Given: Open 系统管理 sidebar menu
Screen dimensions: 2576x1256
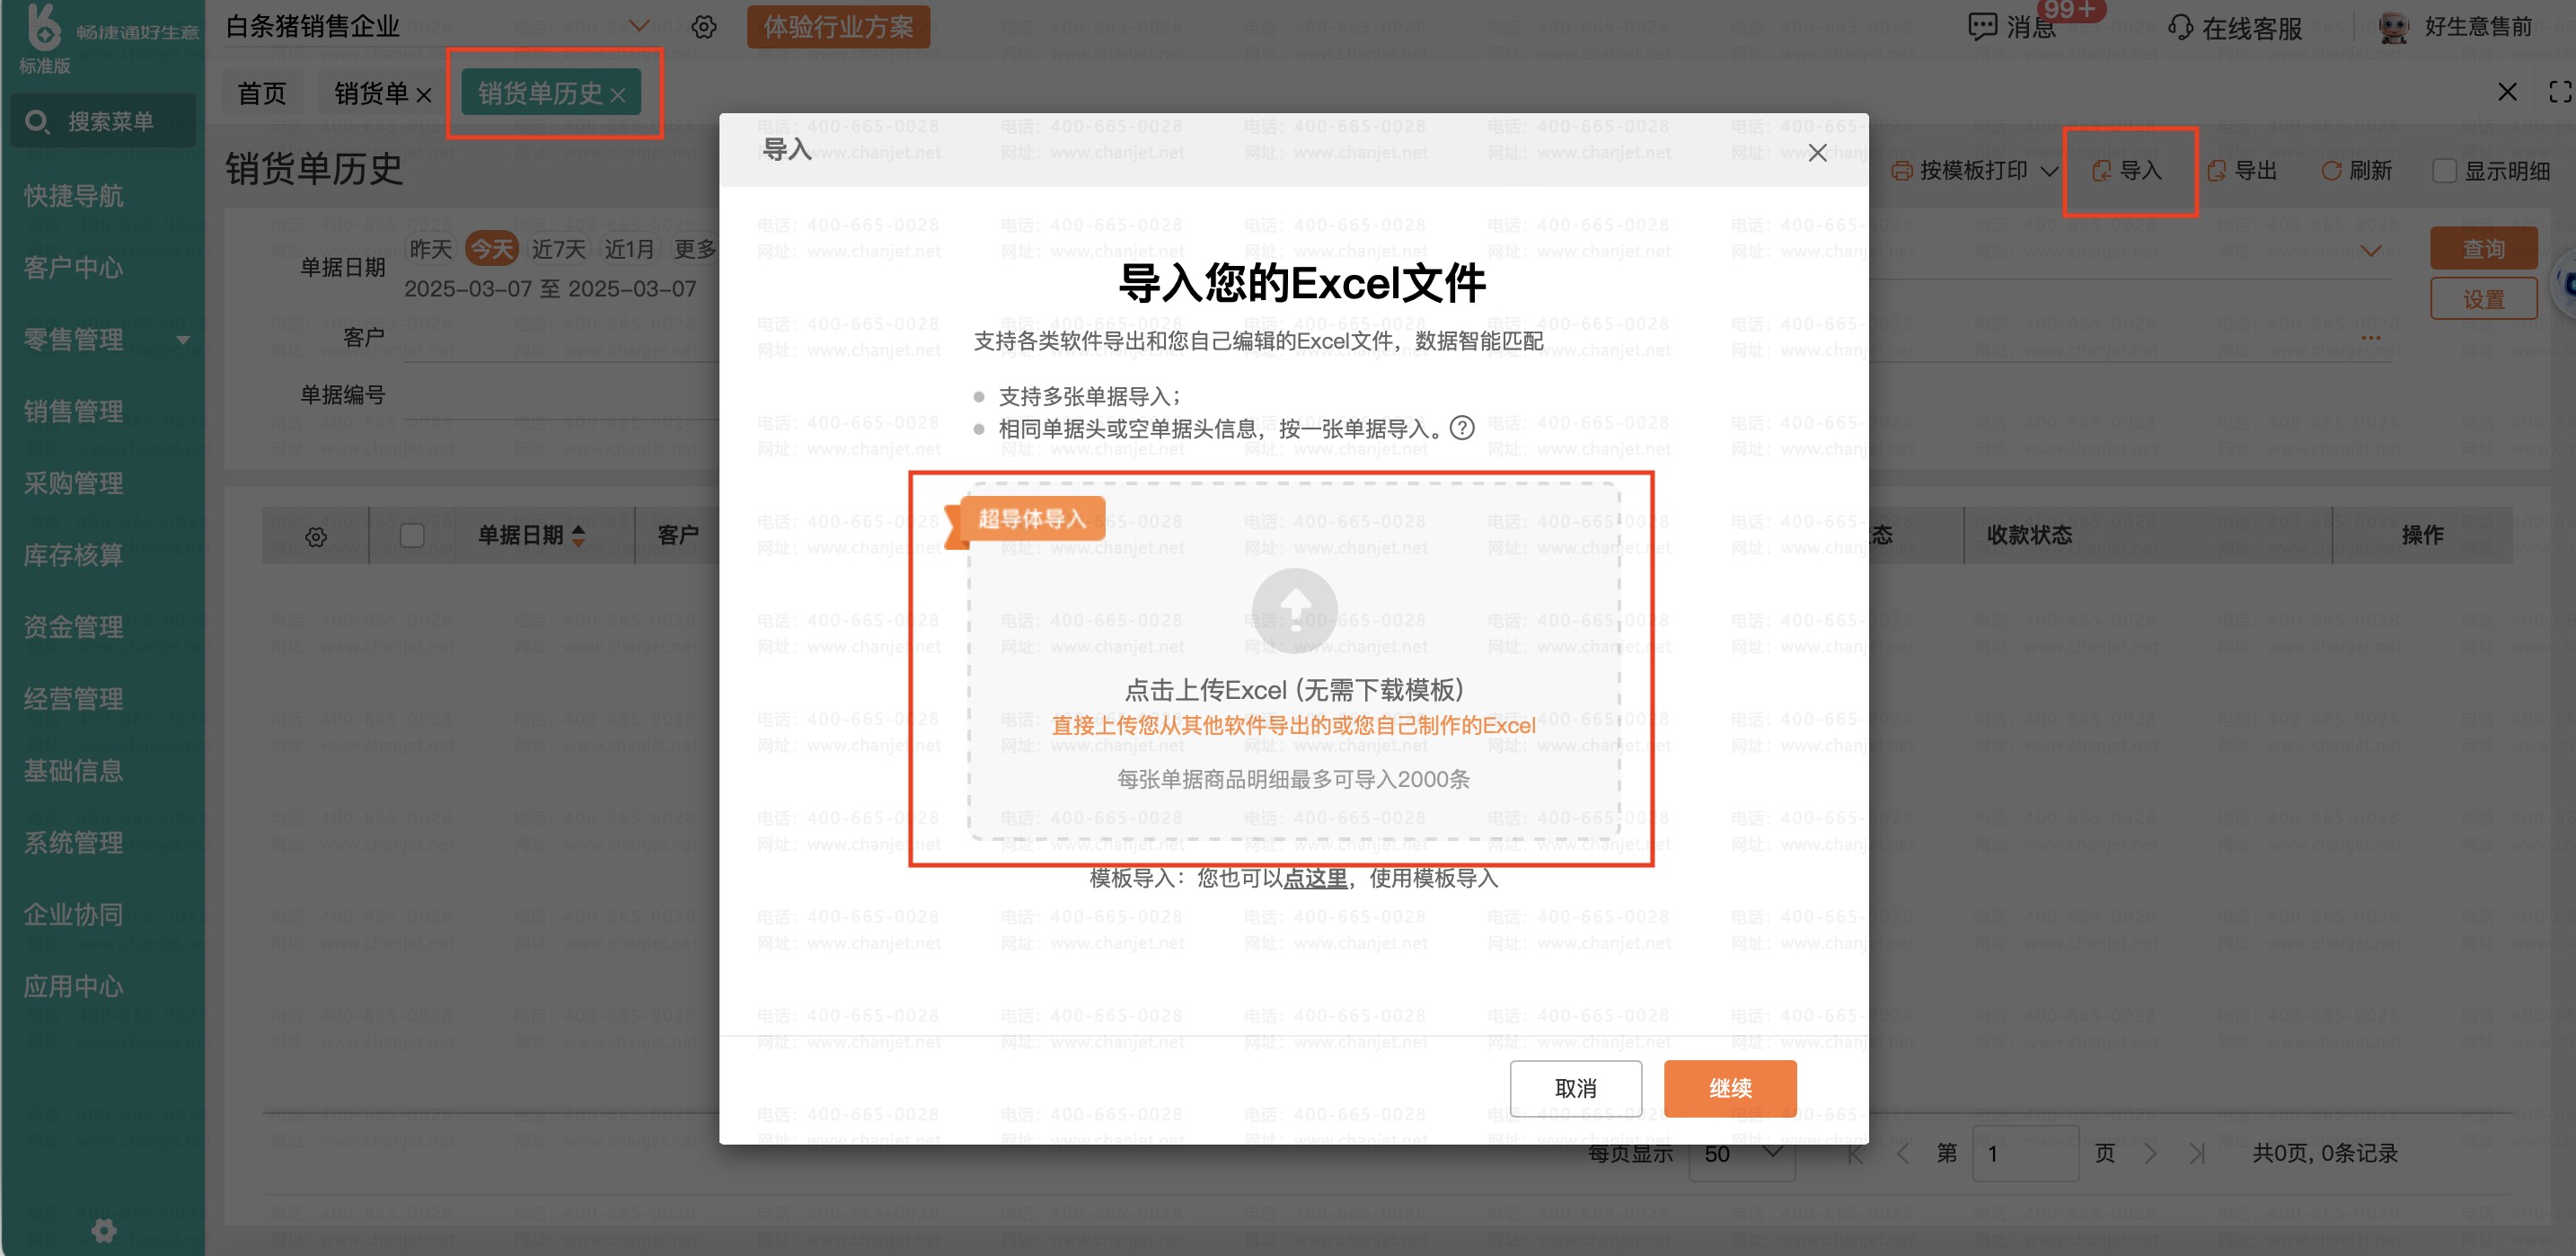Looking at the screenshot, I should (x=74, y=843).
